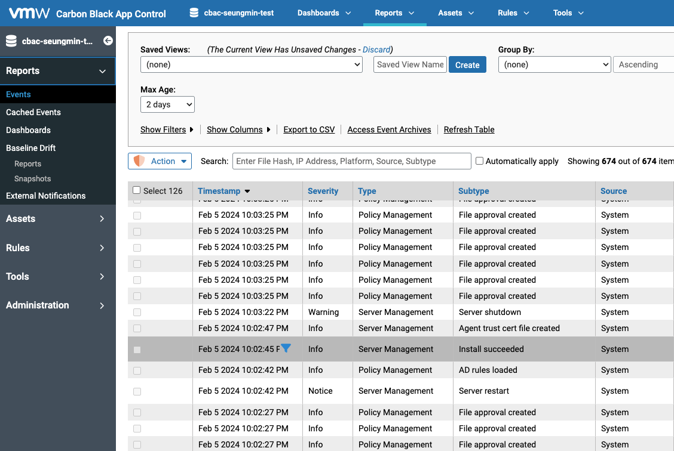Click the Warning severity cell
Image resolution: width=674 pixels, height=451 pixels.
(x=323, y=312)
